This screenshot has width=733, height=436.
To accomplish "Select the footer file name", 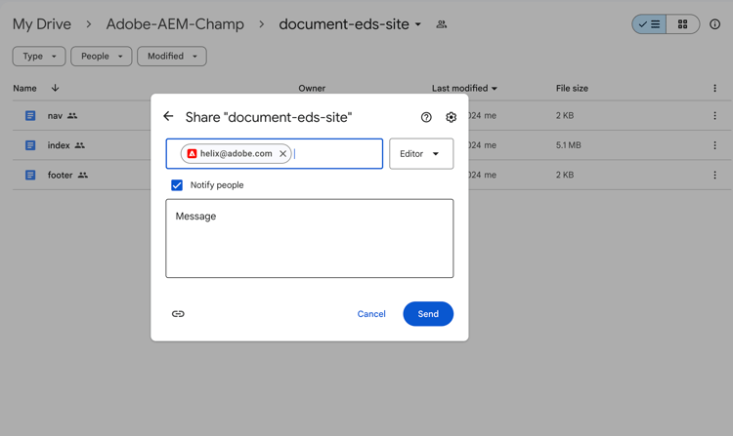I will (x=60, y=175).
